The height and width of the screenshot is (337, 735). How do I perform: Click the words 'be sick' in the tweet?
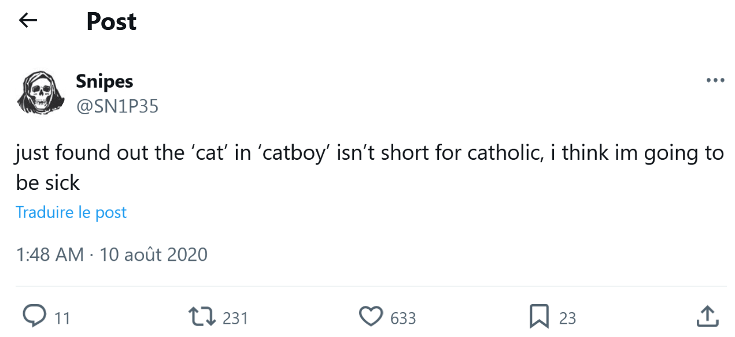(x=47, y=183)
